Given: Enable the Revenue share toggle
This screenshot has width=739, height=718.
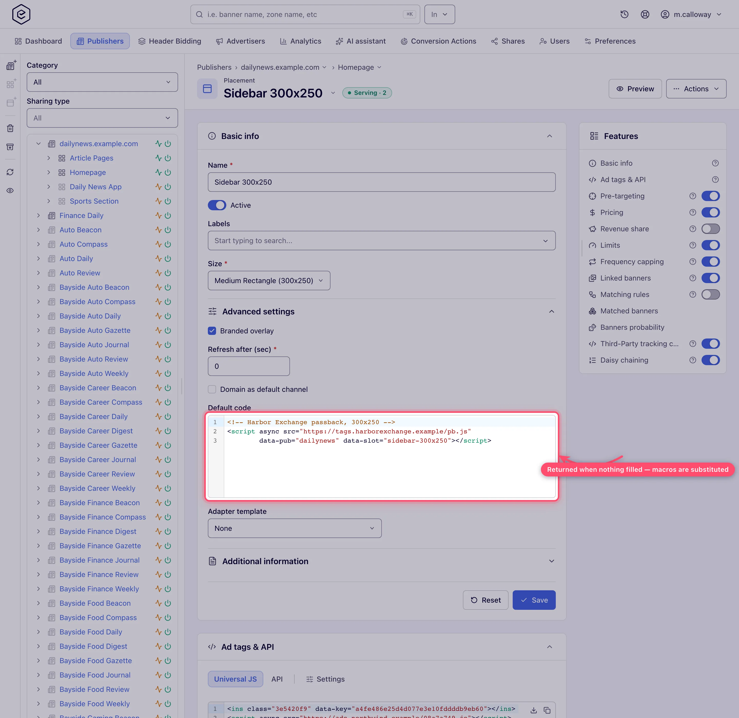Looking at the screenshot, I should 710,229.
